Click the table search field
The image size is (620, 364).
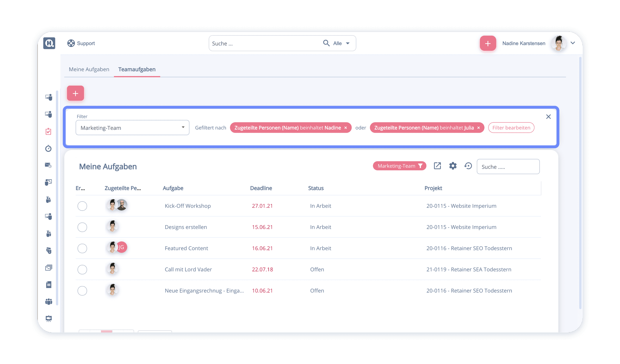(x=508, y=167)
